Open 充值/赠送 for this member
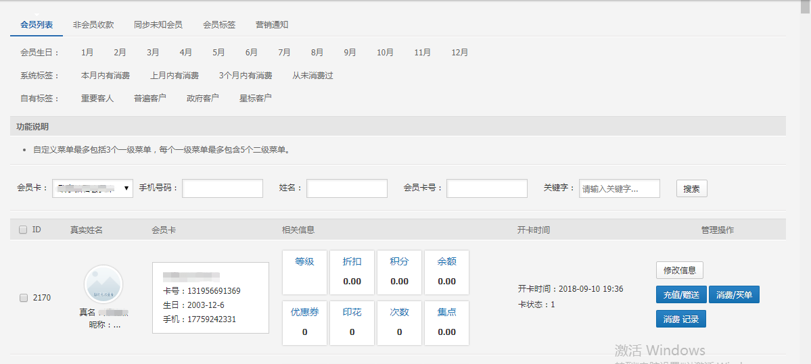This screenshot has width=811, height=364. 680,294
